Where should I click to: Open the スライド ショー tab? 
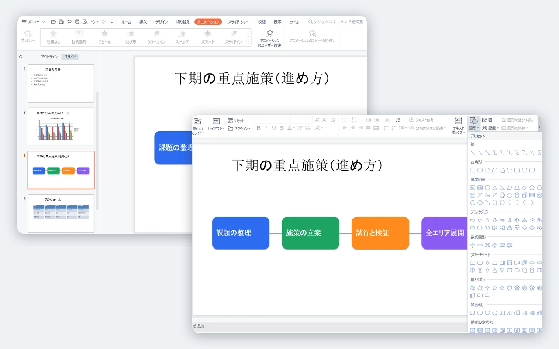tap(238, 22)
